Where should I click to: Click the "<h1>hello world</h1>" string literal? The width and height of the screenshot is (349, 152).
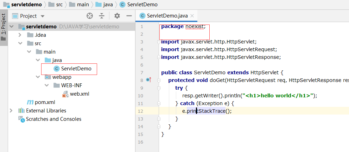[278, 96]
